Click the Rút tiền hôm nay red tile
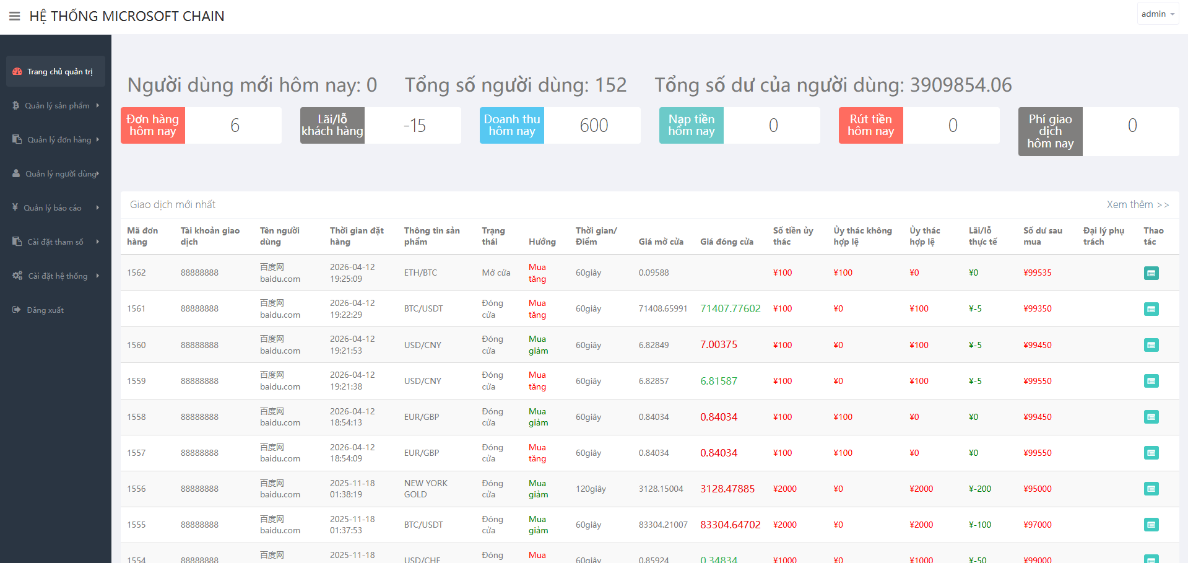This screenshot has height=563, width=1188. (871, 125)
